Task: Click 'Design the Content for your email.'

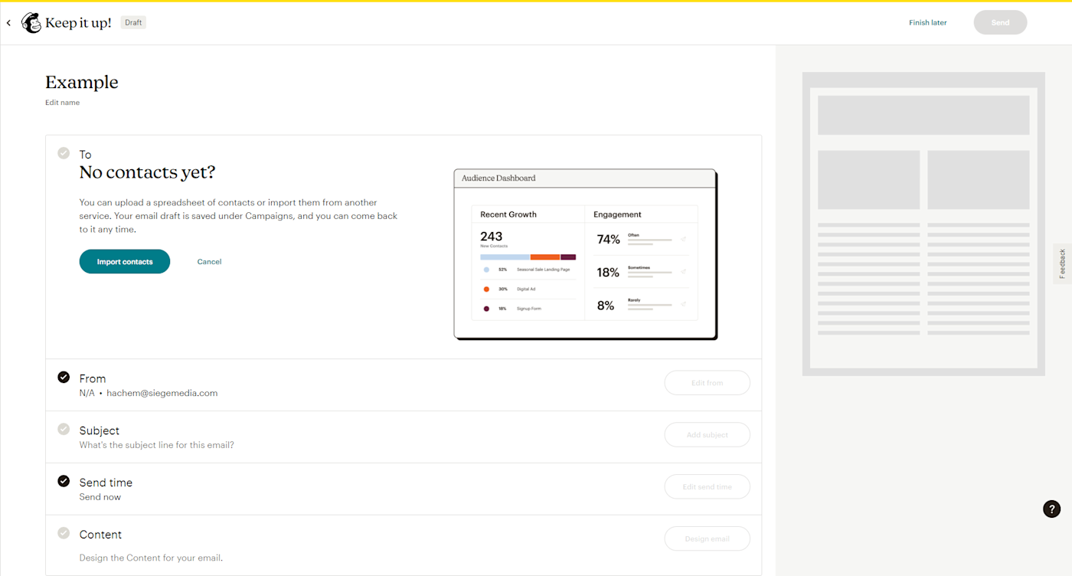Action: (151, 558)
